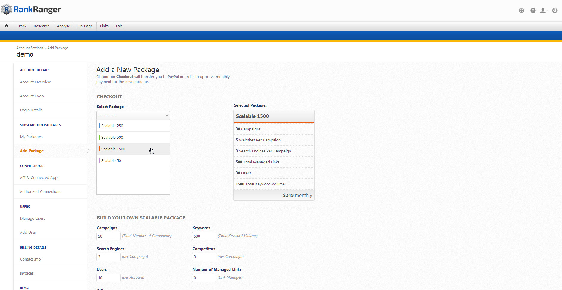Open the Track menu

(21, 26)
